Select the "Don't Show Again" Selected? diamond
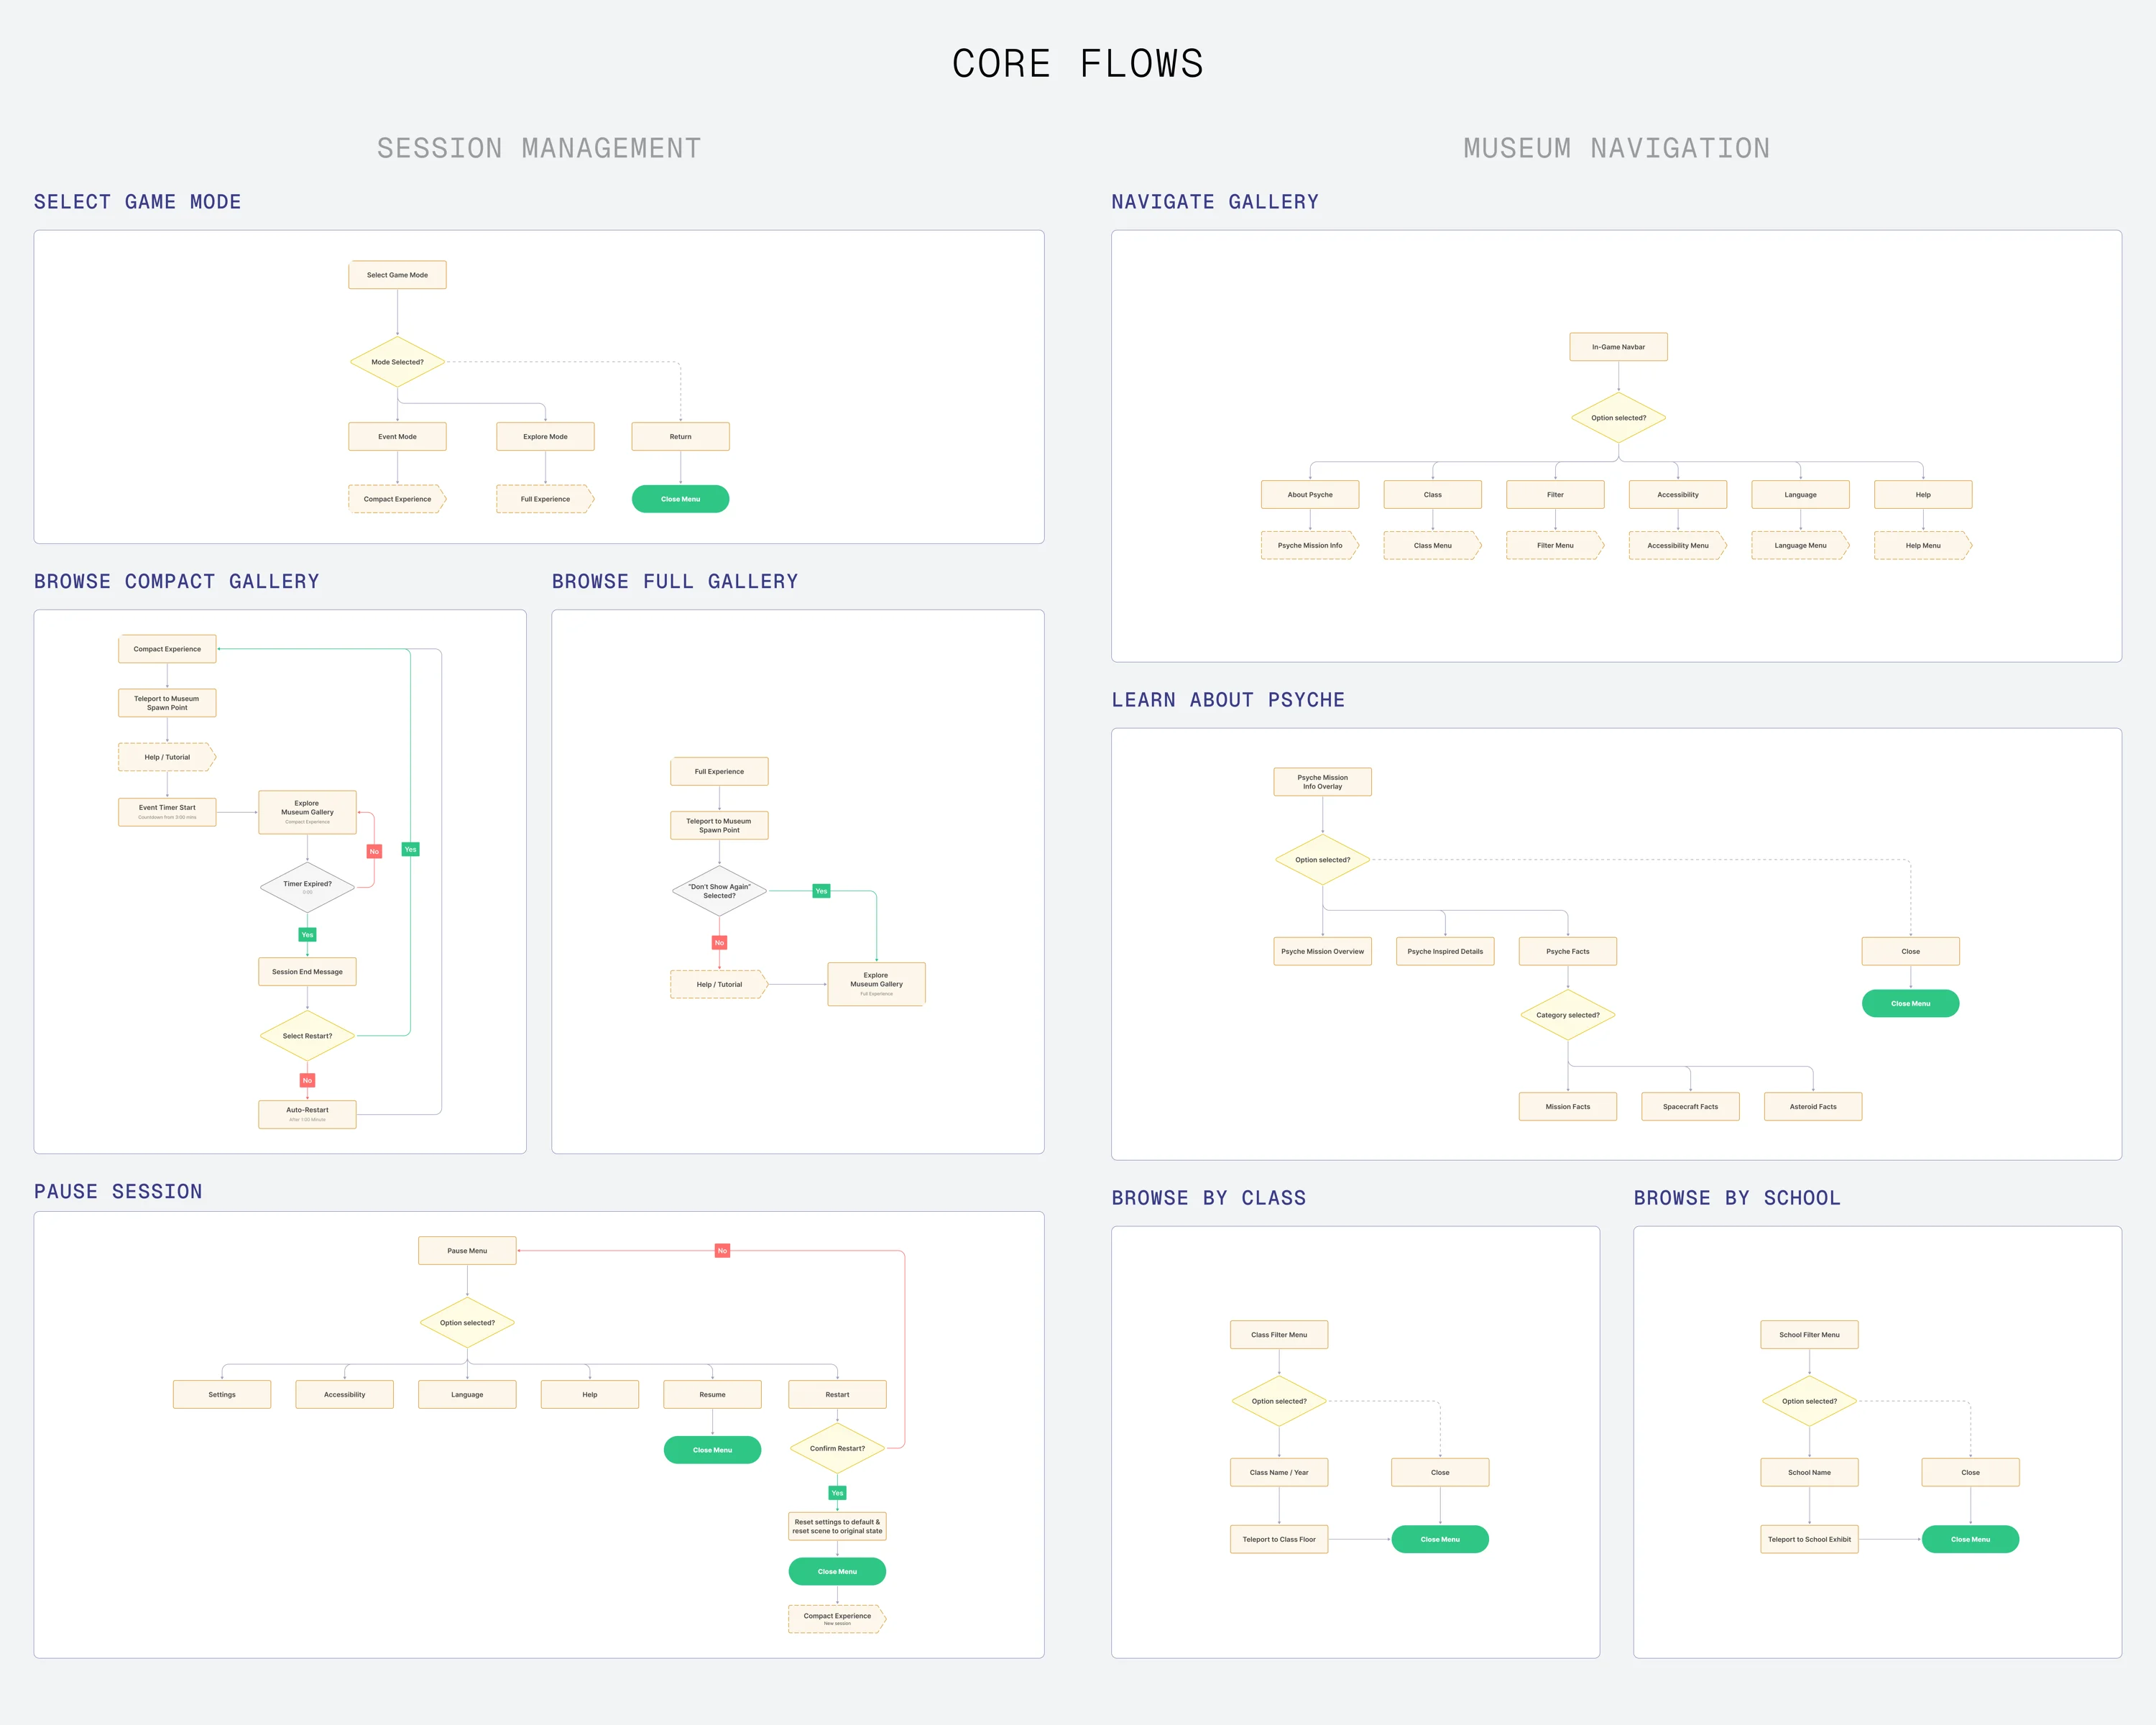The width and height of the screenshot is (2156, 1725). [719, 891]
